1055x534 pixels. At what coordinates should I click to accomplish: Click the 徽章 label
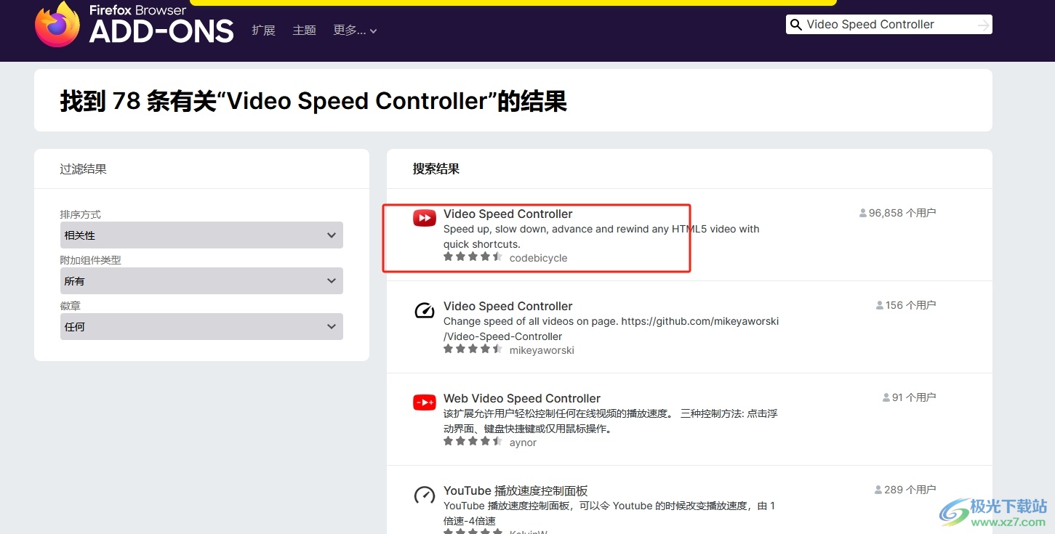[x=70, y=306]
